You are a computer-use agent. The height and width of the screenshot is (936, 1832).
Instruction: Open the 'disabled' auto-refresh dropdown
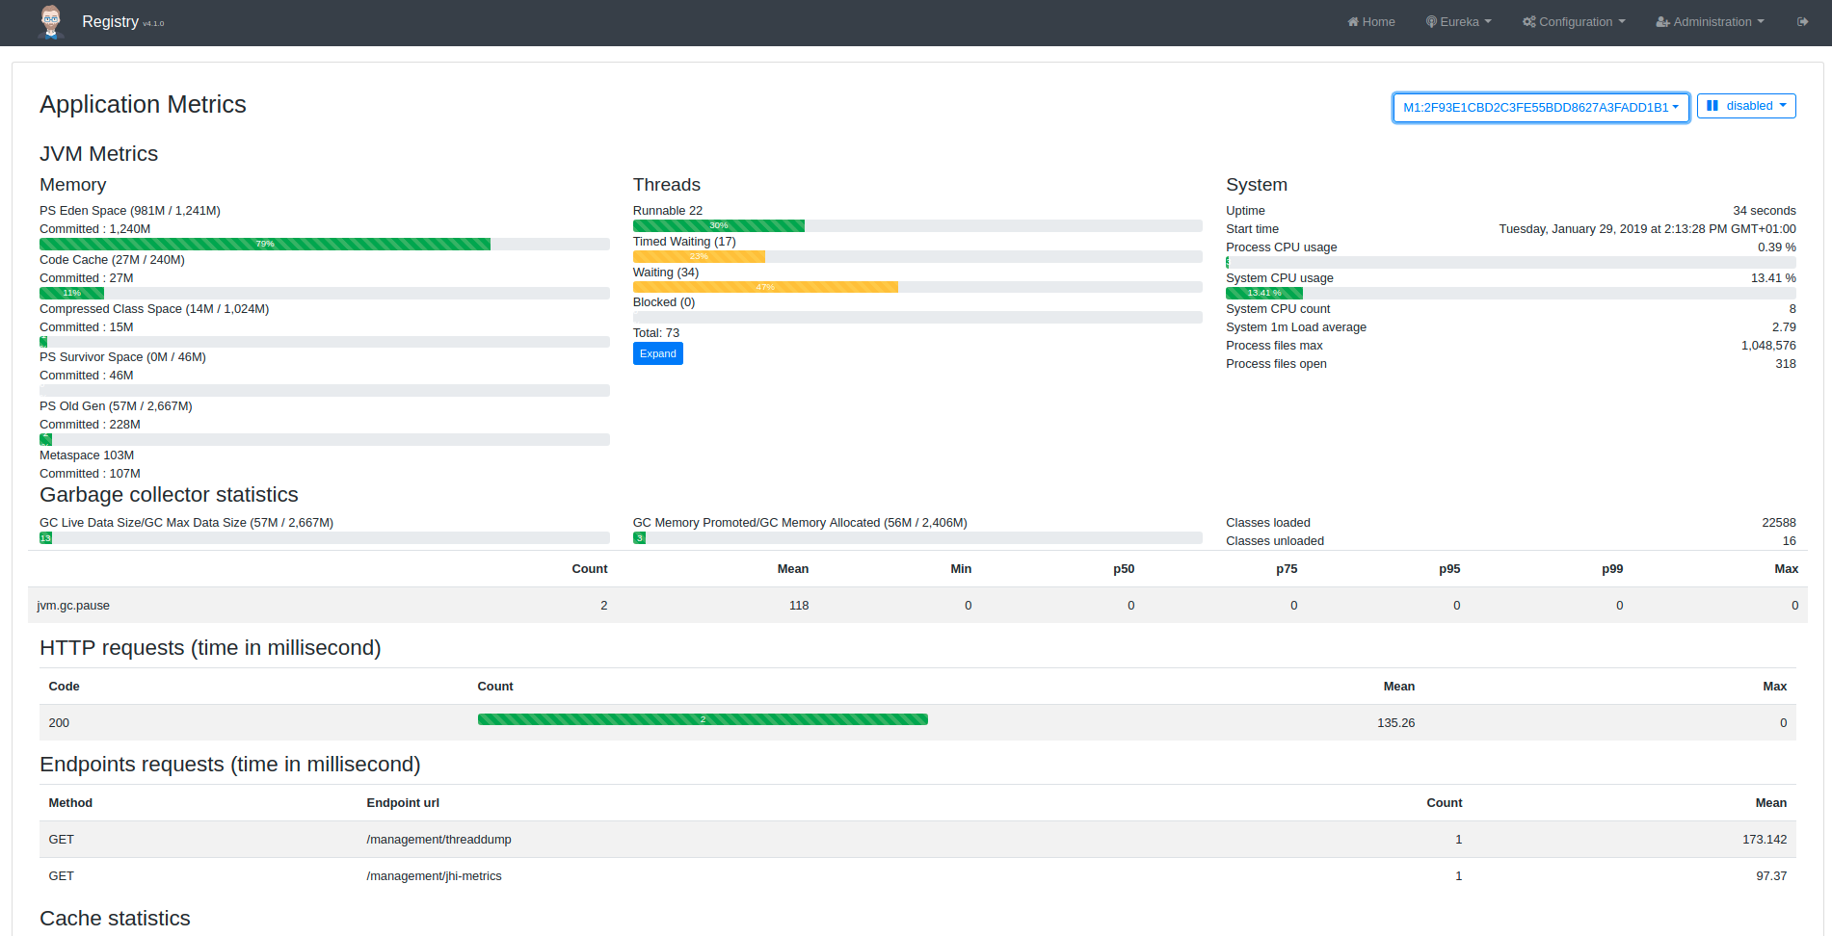(x=1745, y=106)
